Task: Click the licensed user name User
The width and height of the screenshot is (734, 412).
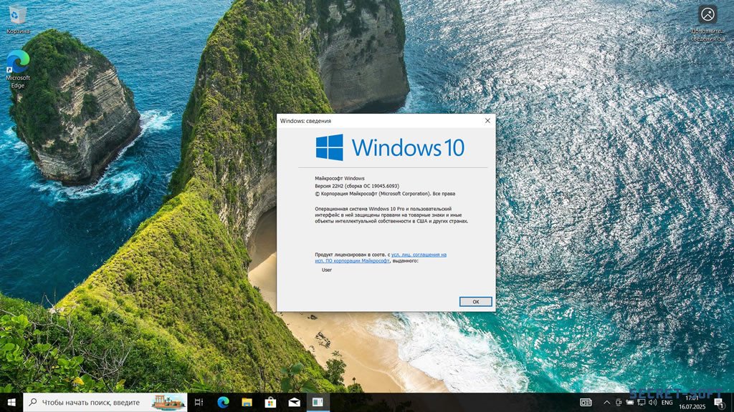Action: [x=327, y=270]
